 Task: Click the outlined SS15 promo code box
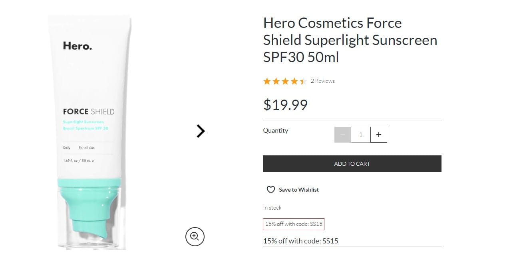(x=293, y=224)
